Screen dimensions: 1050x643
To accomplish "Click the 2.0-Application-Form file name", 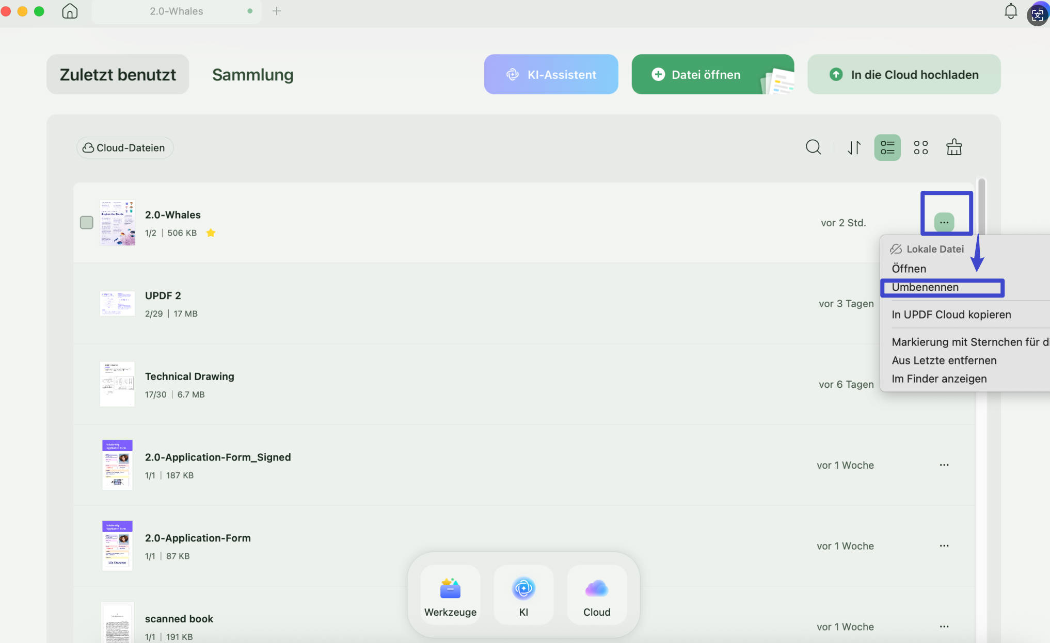I will coord(198,538).
